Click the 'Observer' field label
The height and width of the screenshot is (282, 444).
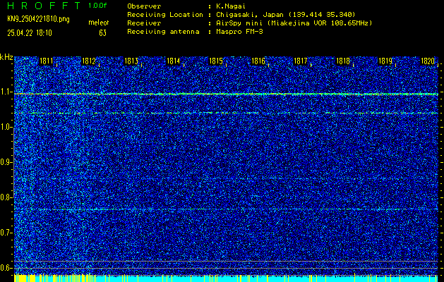(144, 6)
